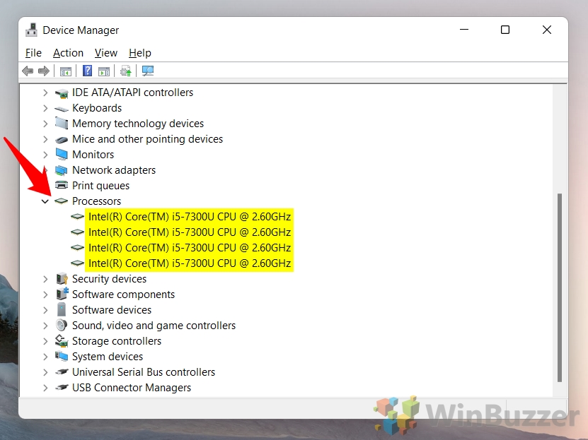Screen dimensions: 588x440
Task: Click the Update device driver toolbar icon
Action: (x=126, y=71)
